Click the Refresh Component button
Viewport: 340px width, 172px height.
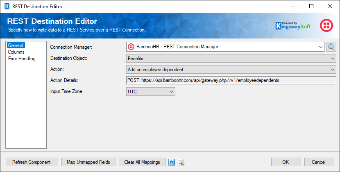[x=32, y=162]
